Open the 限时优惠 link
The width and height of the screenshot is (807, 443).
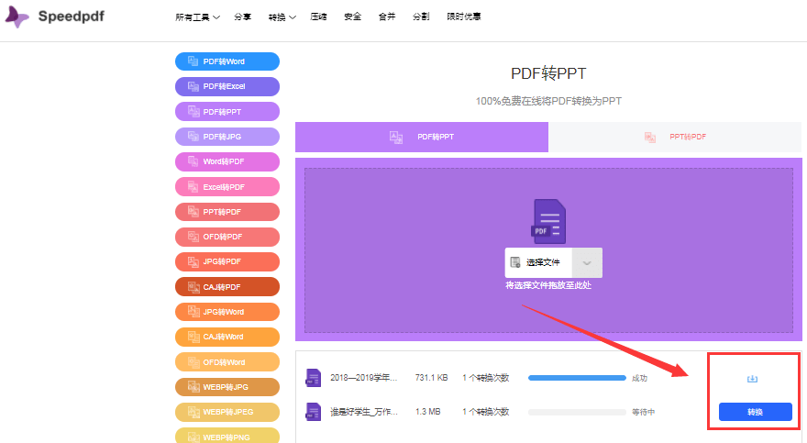tap(463, 17)
